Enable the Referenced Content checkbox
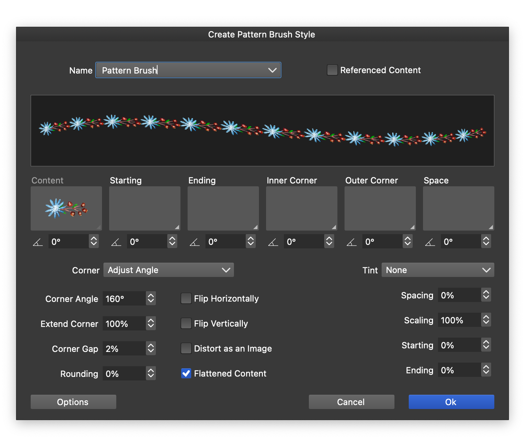This screenshot has width=525, height=439. (332, 70)
